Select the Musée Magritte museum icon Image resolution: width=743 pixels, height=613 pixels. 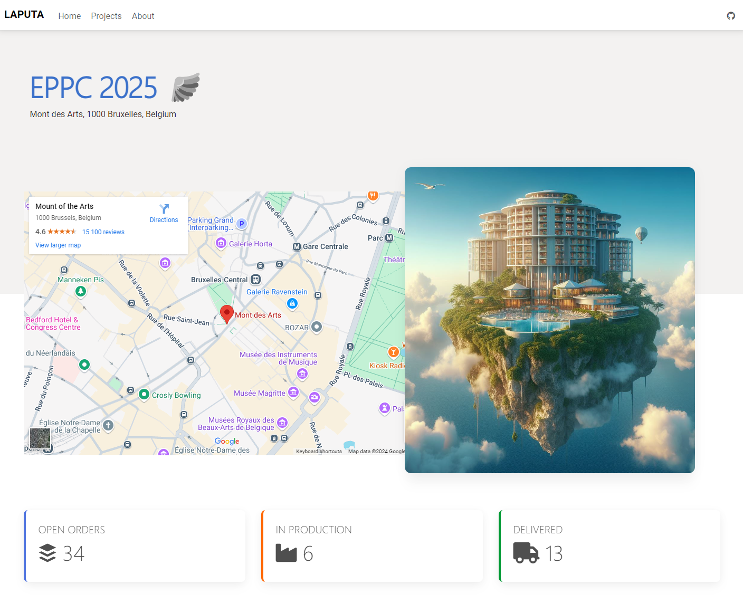pyautogui.click(x=293, y=392)
